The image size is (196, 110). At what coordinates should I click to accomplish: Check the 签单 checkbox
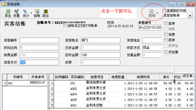coord(166,23)
